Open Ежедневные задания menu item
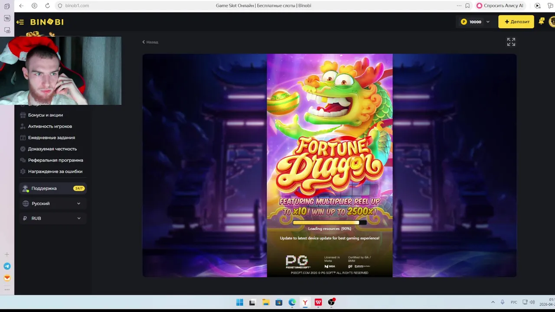 (x=52, y=137)
